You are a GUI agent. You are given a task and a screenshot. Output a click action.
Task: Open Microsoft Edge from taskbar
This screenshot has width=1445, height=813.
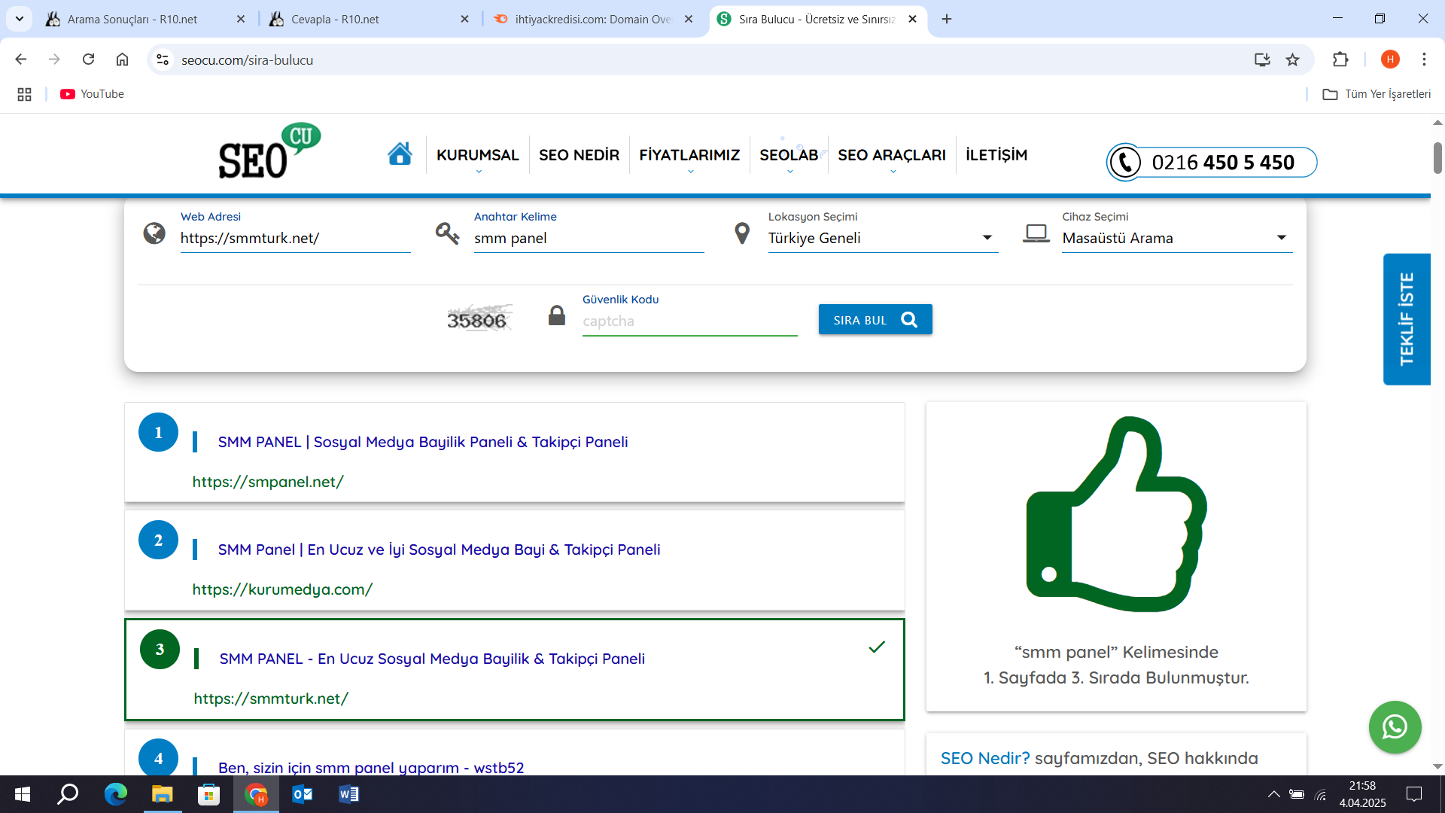point(115,794)
